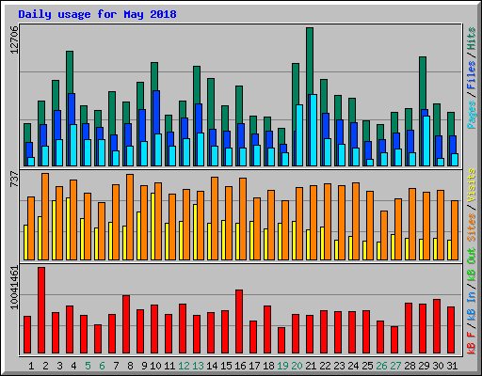Click day 29 on the x-axis
The width and height of the screenshot is (482, 376).
coord(424,366)
